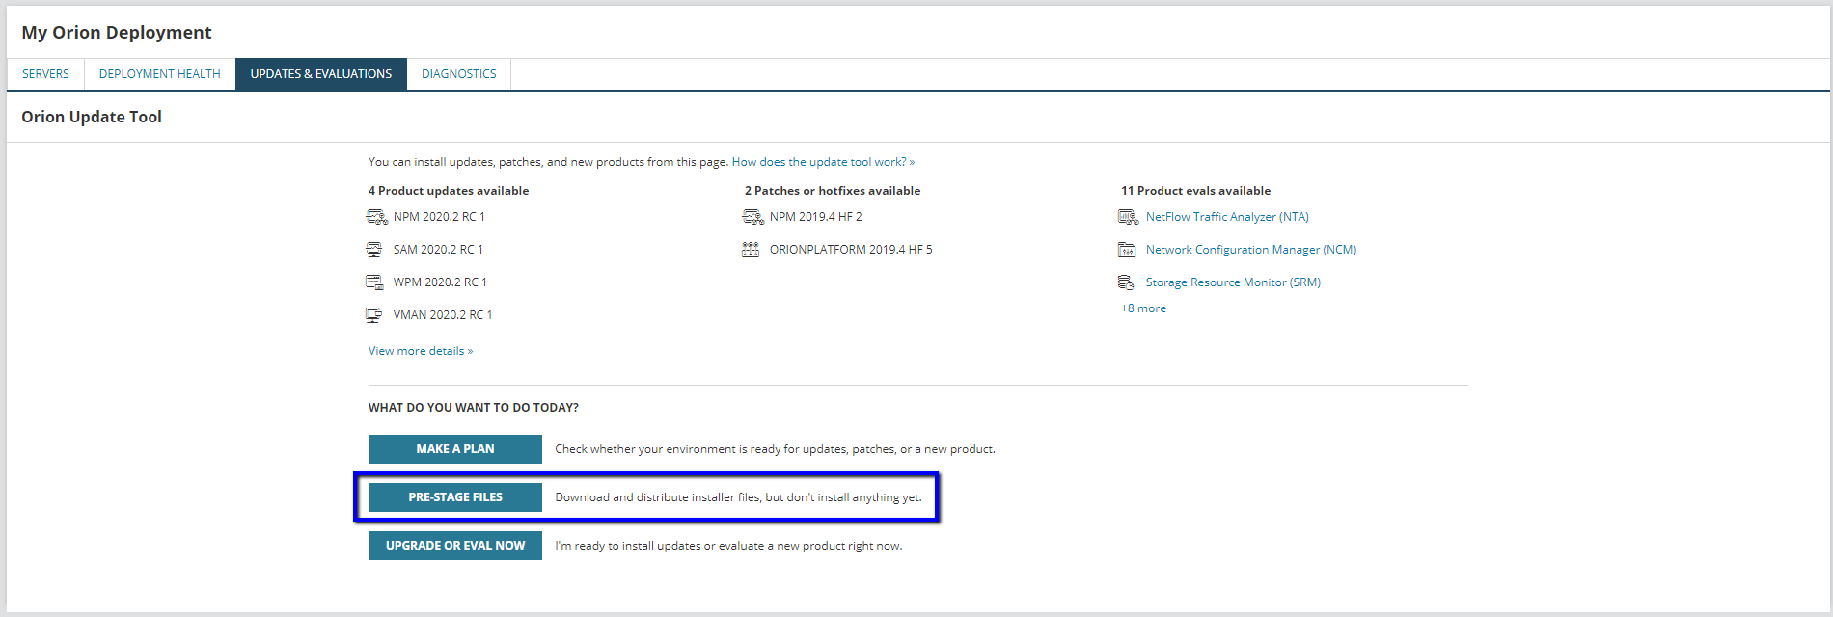Click the Network Configuration Manager icon
The height and width of the screenshot is (617, 1833).
[x=1127, y=250]
